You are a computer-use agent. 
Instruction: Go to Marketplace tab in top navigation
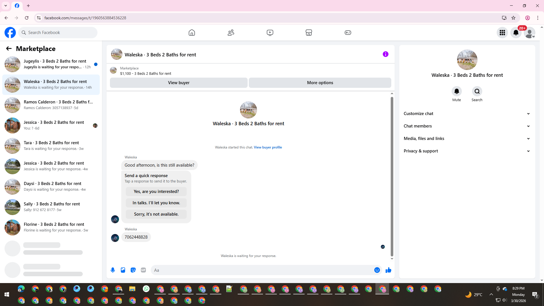point(309,33)
